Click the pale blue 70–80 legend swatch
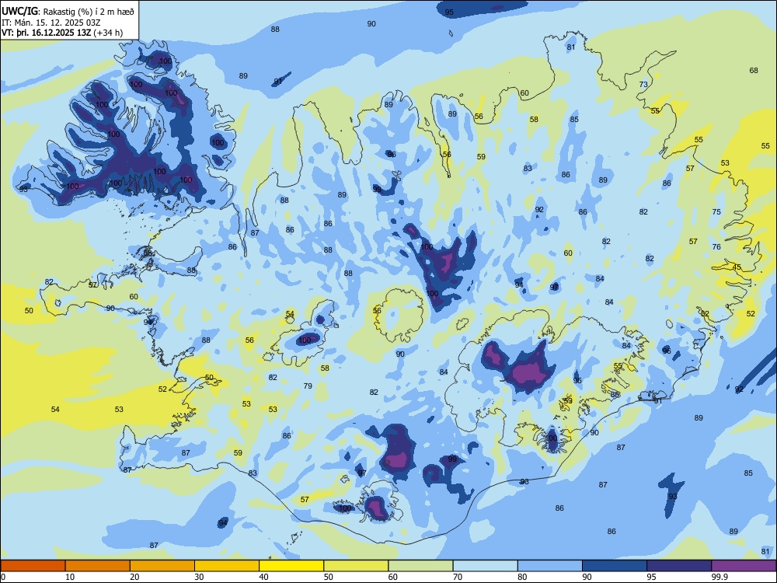 (486, 566)
